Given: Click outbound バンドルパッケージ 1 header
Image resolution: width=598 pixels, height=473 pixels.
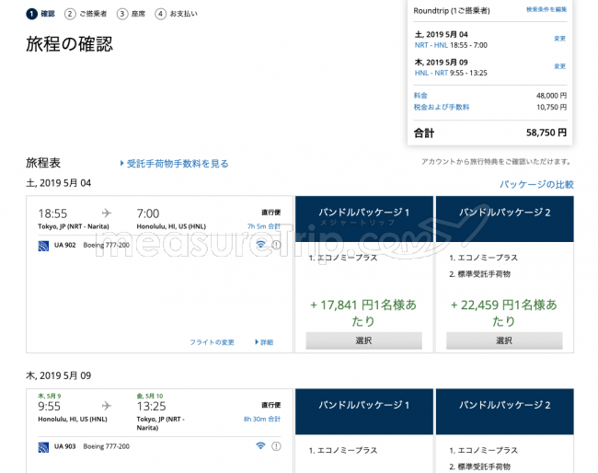Looking at the screenshot, I should click(364, 219).
